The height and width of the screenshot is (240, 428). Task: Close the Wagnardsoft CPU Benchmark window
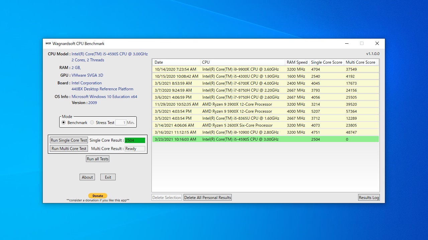(x=377, y=43)
